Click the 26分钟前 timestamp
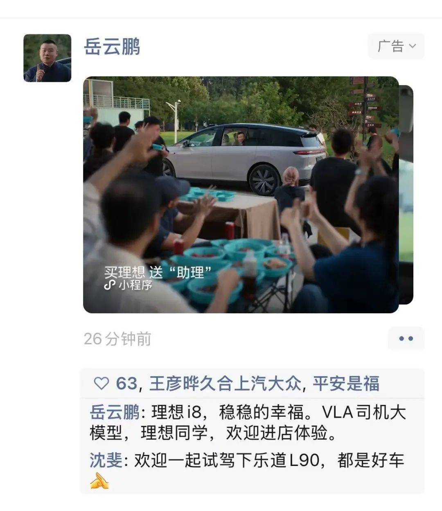 pos(117,339)
